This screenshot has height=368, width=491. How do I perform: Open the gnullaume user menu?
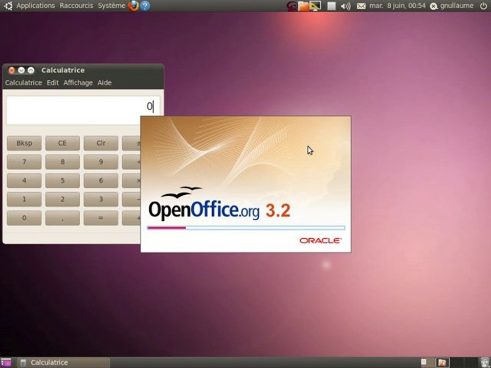[457, 6]
